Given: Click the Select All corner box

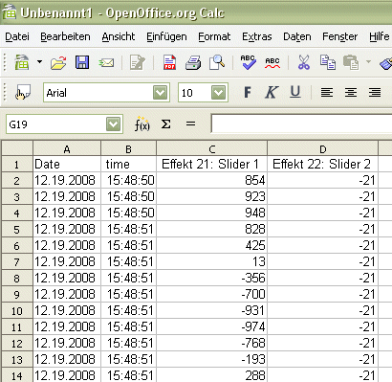Looking at the screenshot, I should click(x=17, y=148).
